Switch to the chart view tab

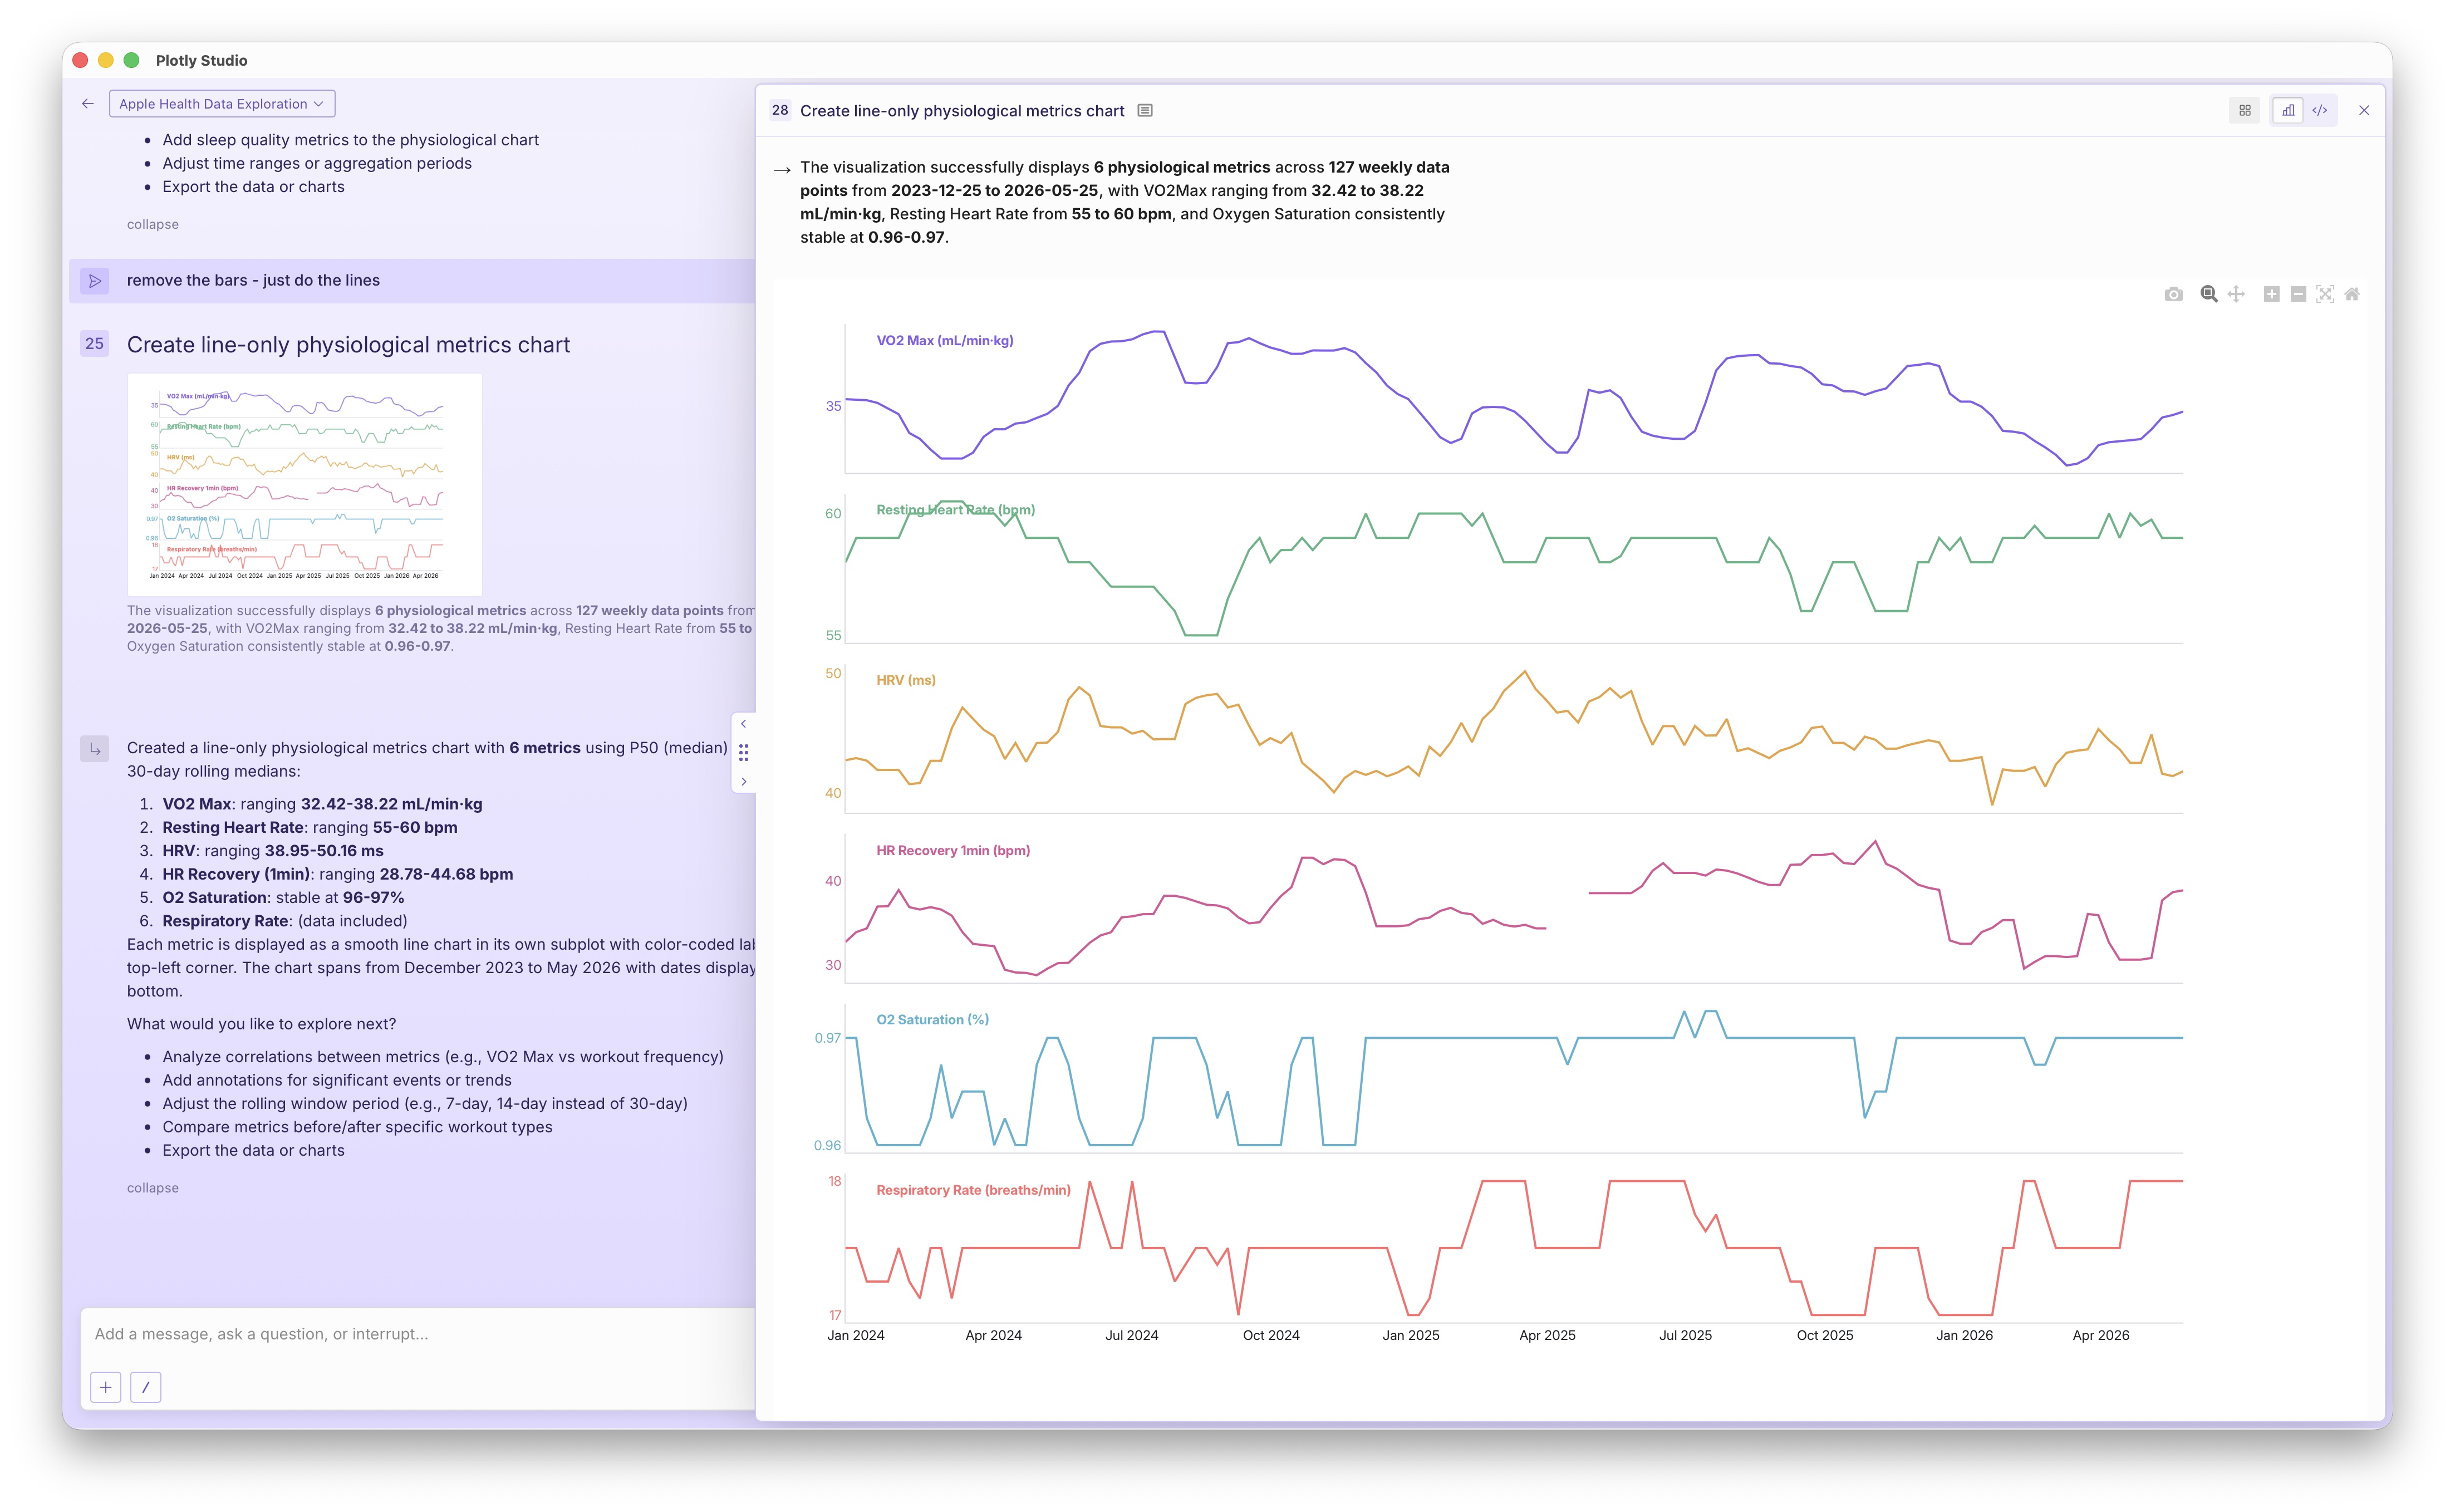(2288, 111)
